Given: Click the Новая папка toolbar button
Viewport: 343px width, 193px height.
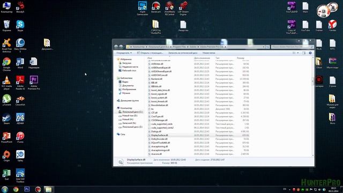Looking at the screenshot, I should click(208, 53).
